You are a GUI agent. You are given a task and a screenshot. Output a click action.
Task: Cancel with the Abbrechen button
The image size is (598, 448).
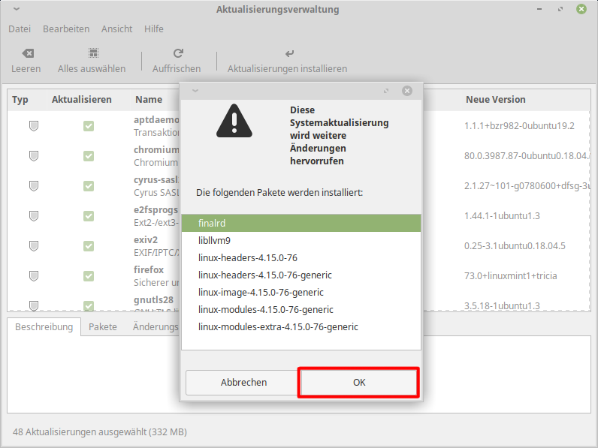243,383
